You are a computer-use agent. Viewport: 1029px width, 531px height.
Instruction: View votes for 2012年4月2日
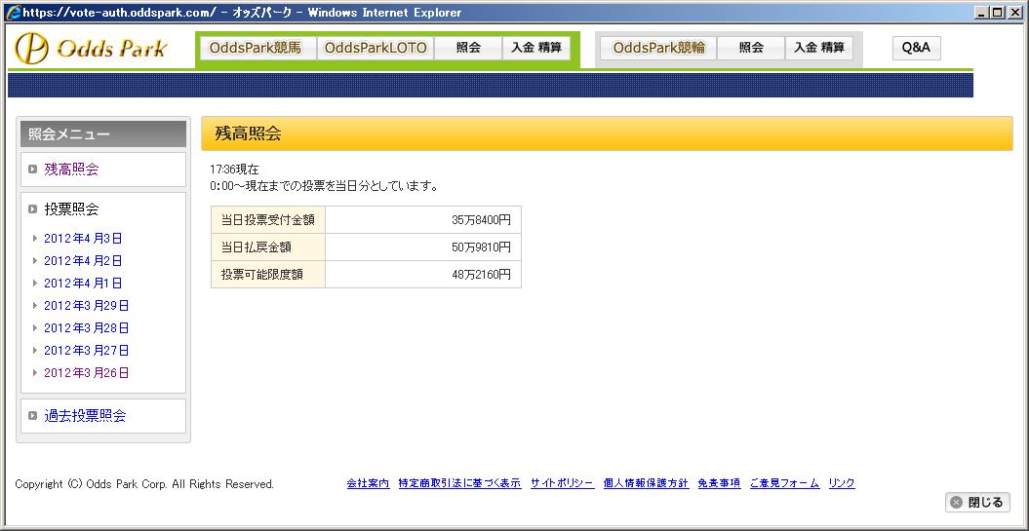pyautogui.click(x=83, y=261)
